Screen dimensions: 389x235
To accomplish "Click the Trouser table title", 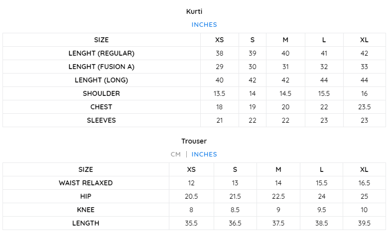I will point(194,141).
